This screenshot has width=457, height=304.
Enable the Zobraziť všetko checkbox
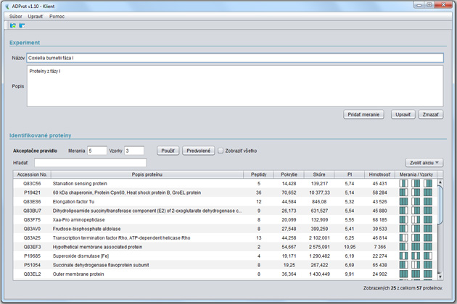pyautogui.click(x=221, y=151)
